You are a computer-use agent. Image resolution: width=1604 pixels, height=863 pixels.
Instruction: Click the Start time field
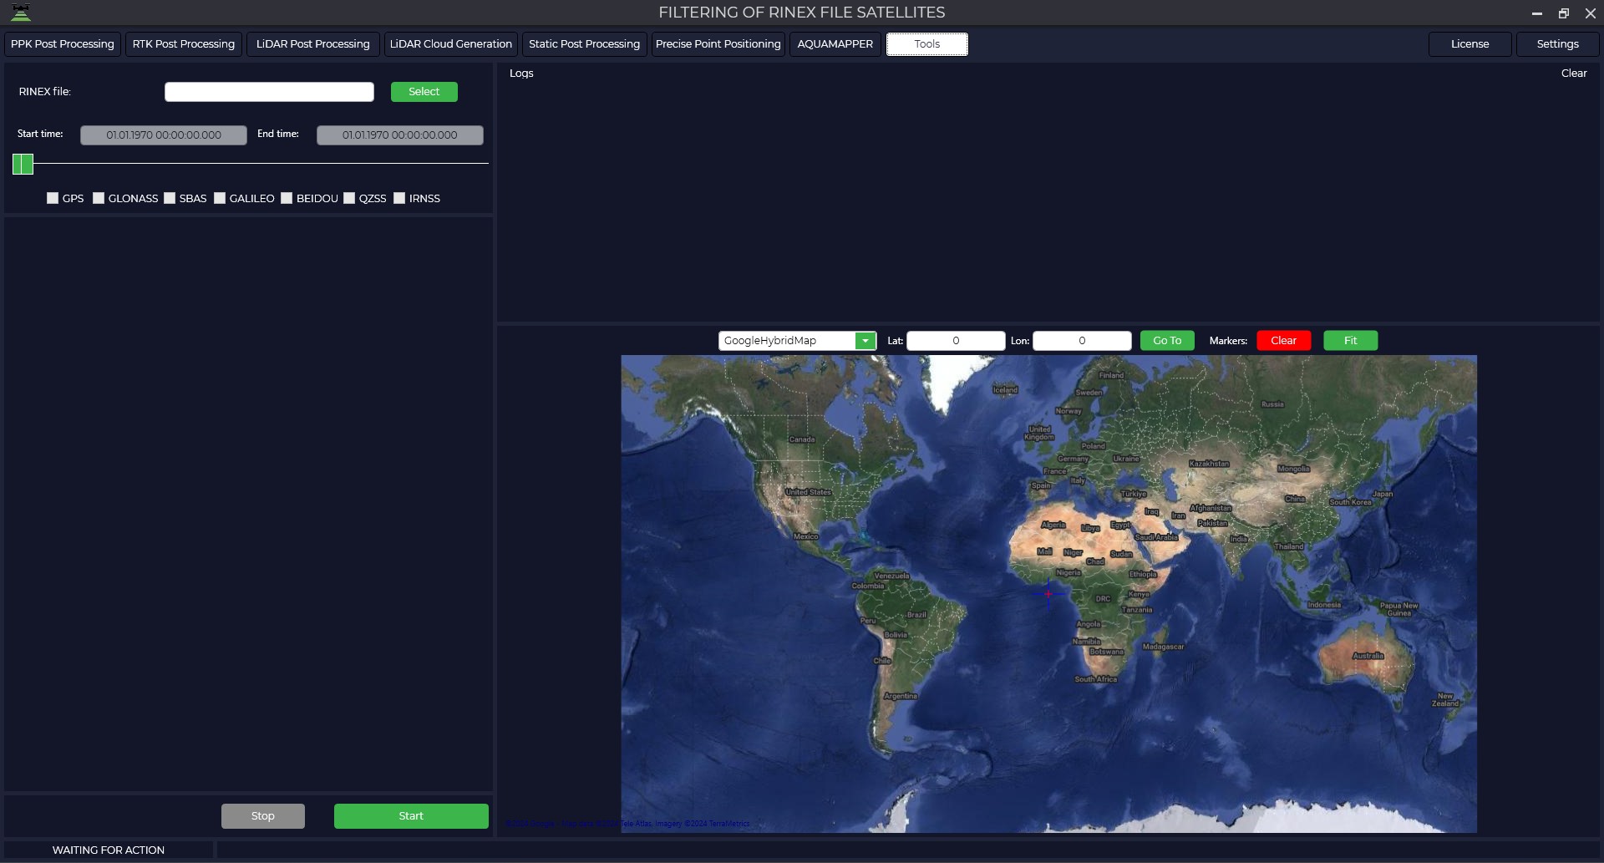[x=164, y=135]
